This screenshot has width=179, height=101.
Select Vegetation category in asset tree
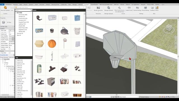(23, 29)
